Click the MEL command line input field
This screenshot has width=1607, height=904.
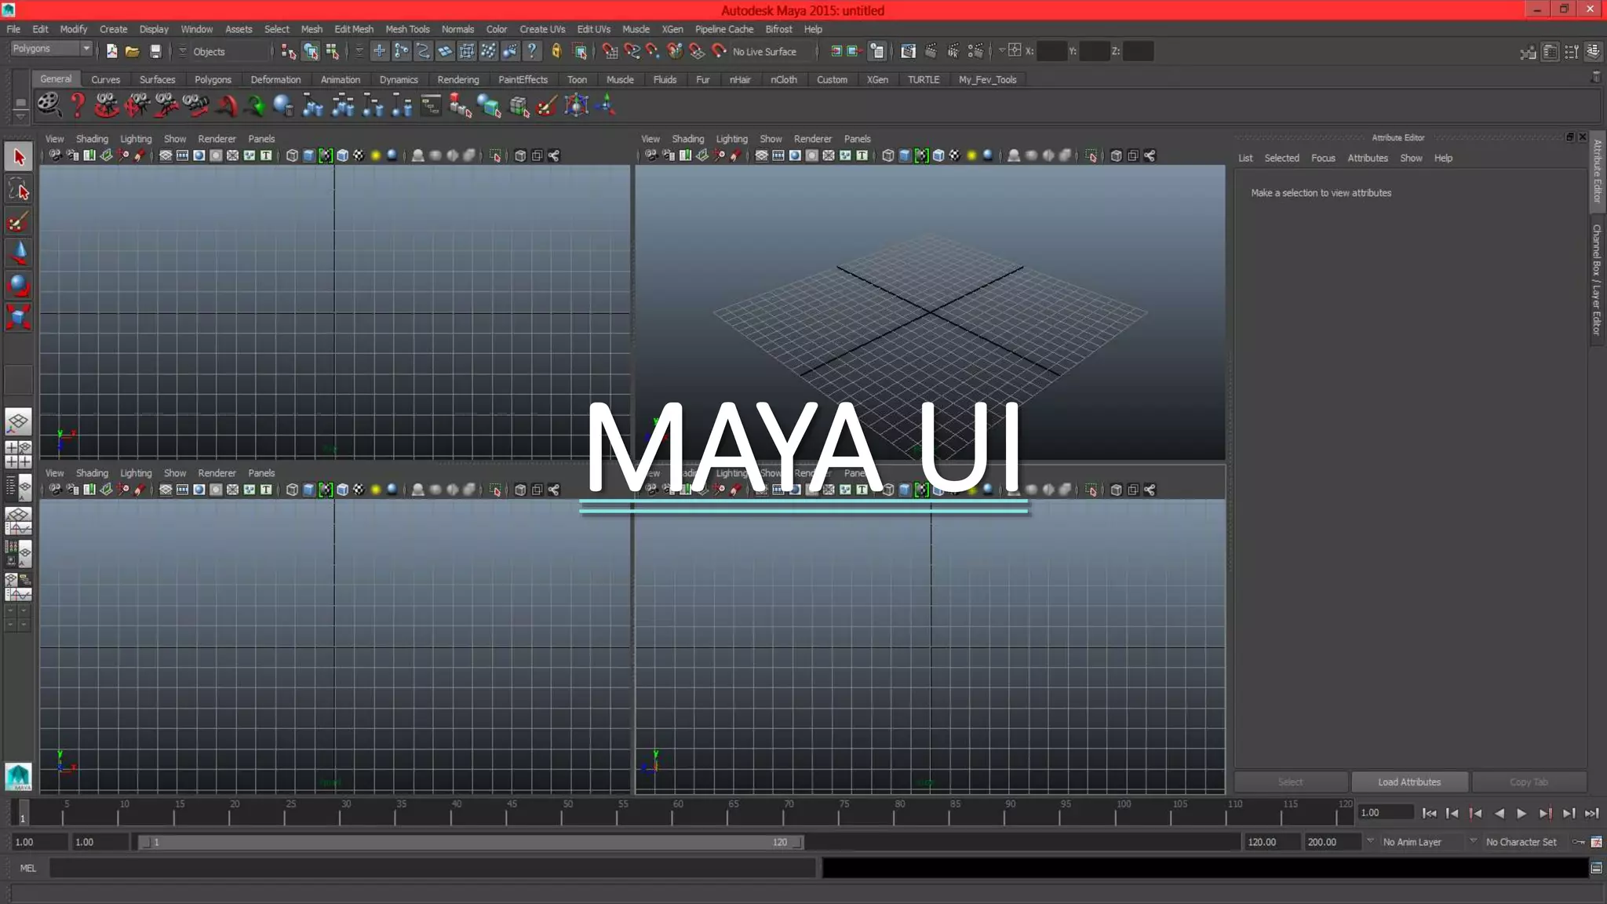[433, 868]
